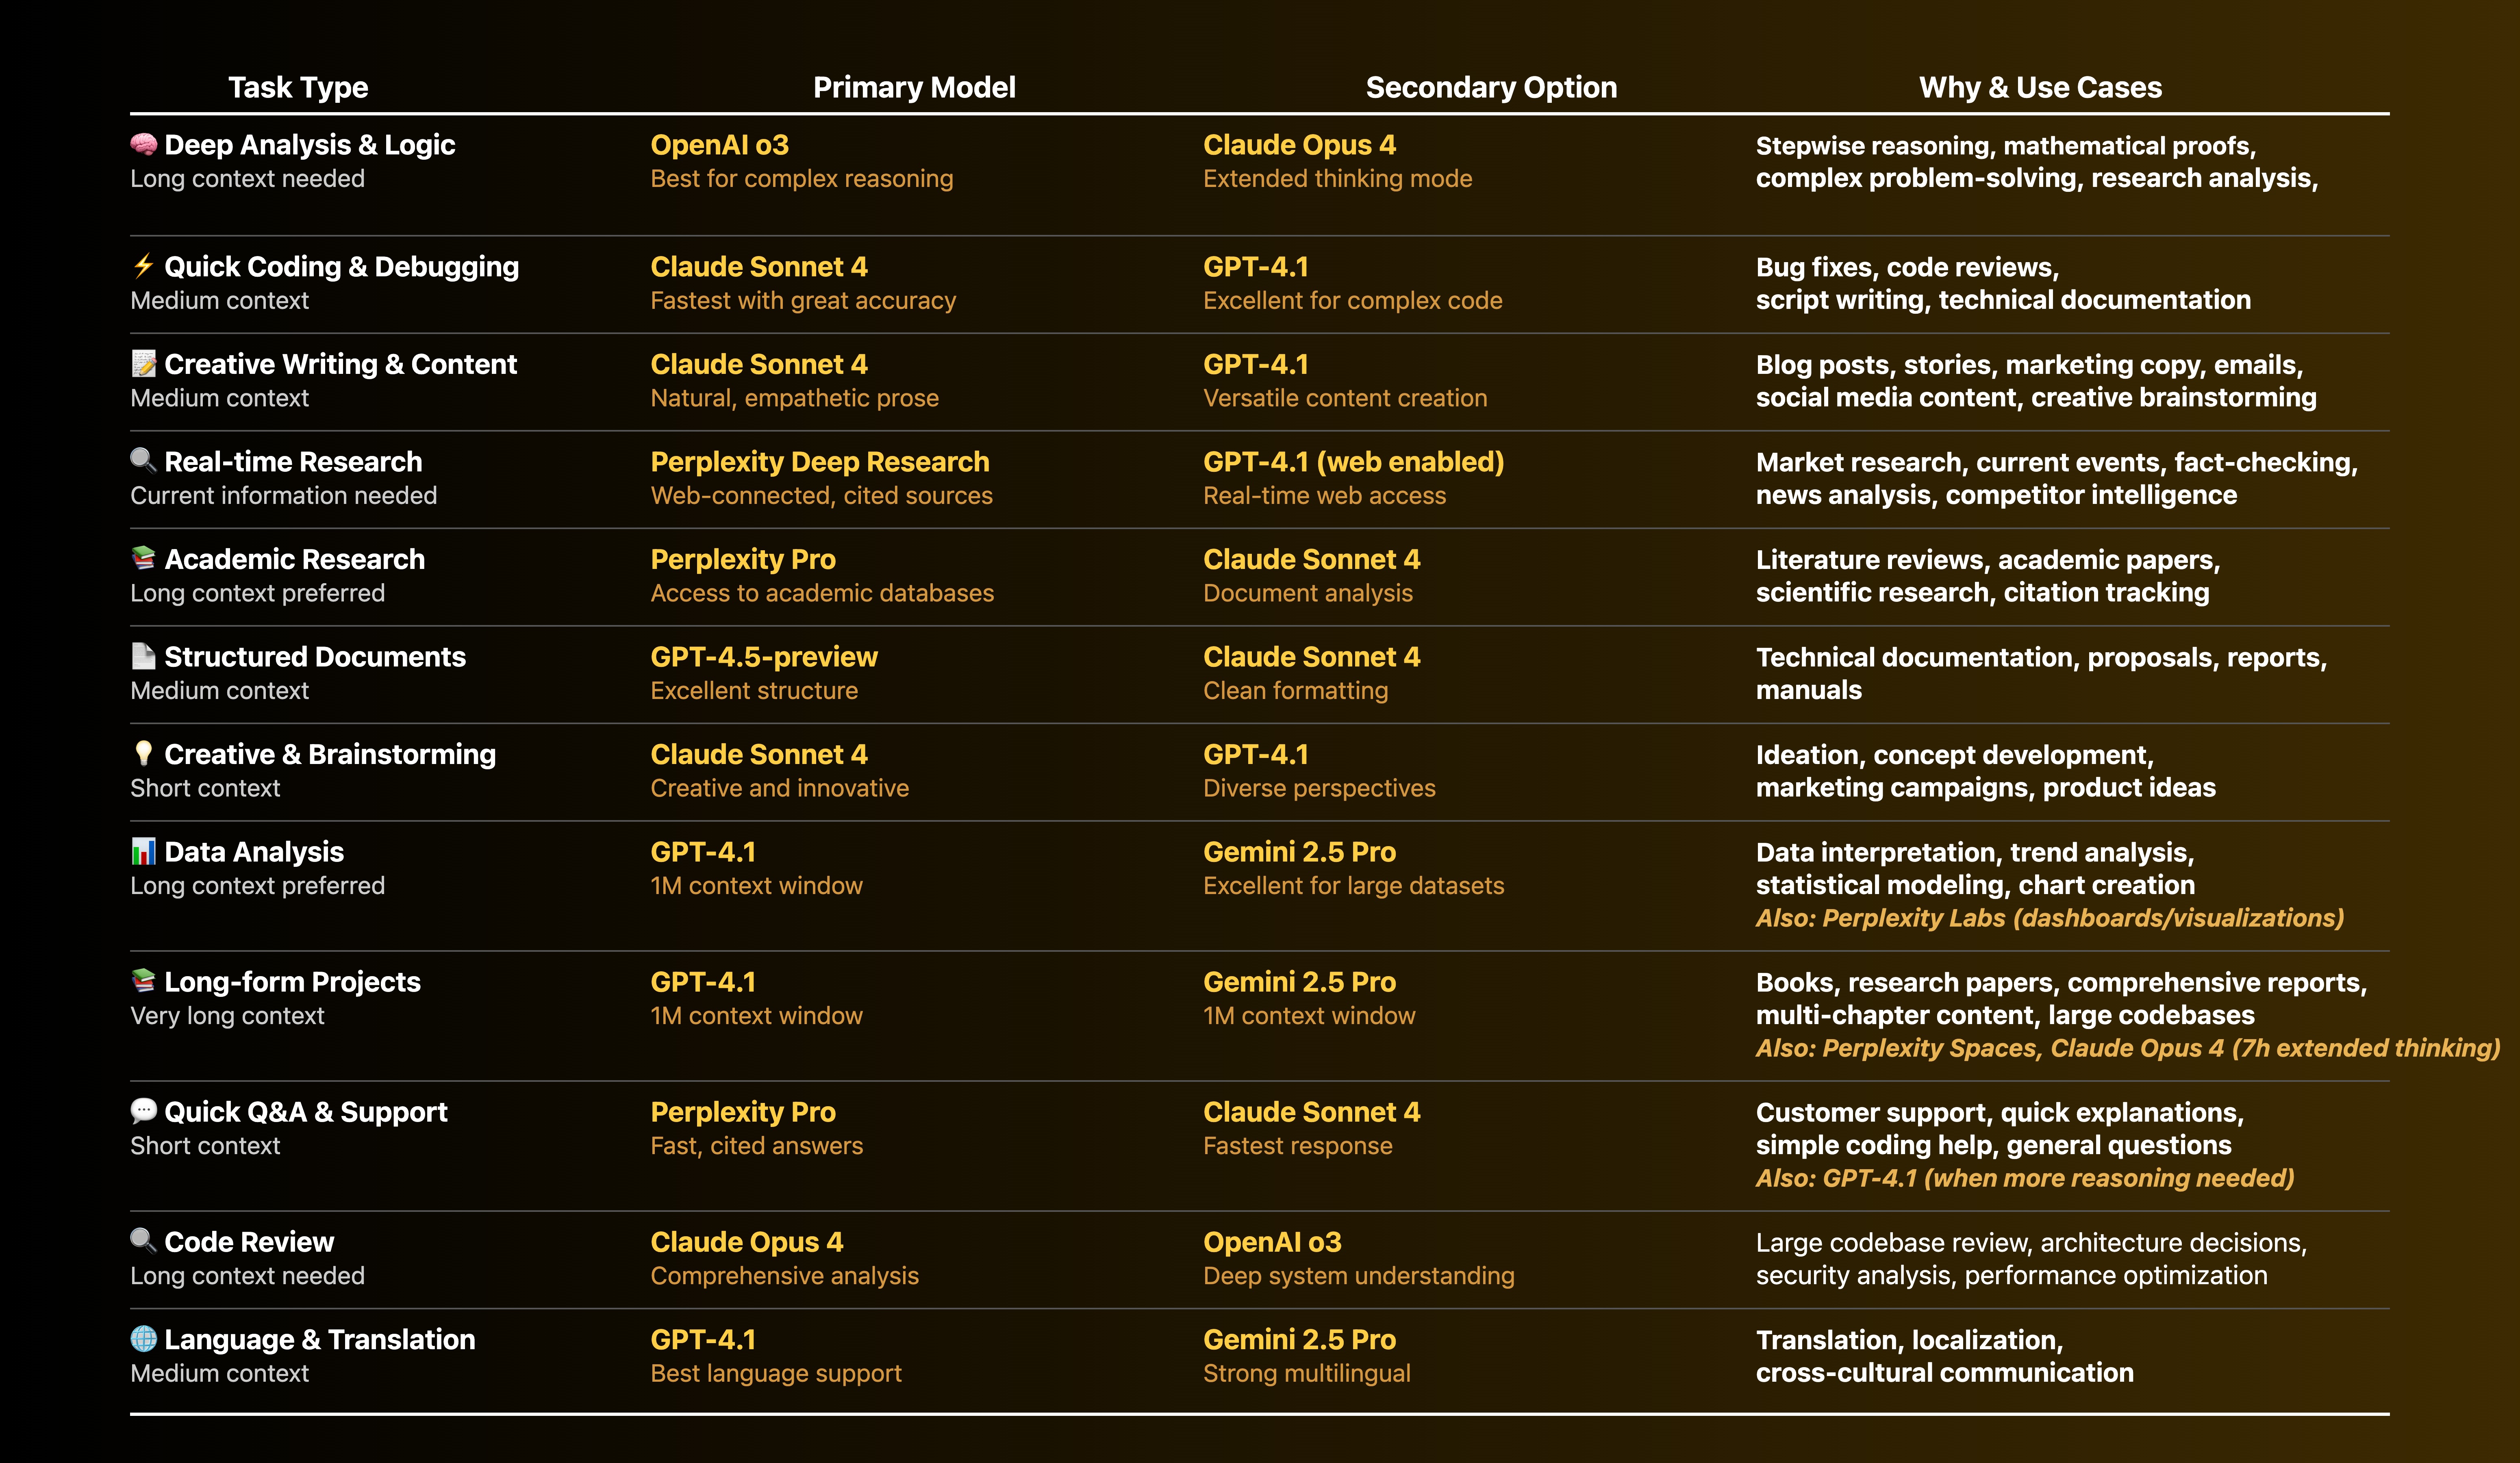
Task: Click OpenAI o3 in Code Review row
Action: tap(1272, 1242)
